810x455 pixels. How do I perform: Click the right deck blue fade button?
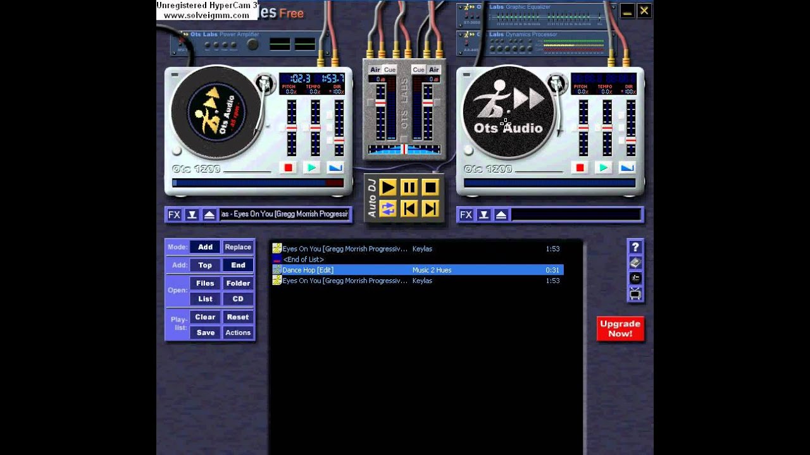(626, 167)
